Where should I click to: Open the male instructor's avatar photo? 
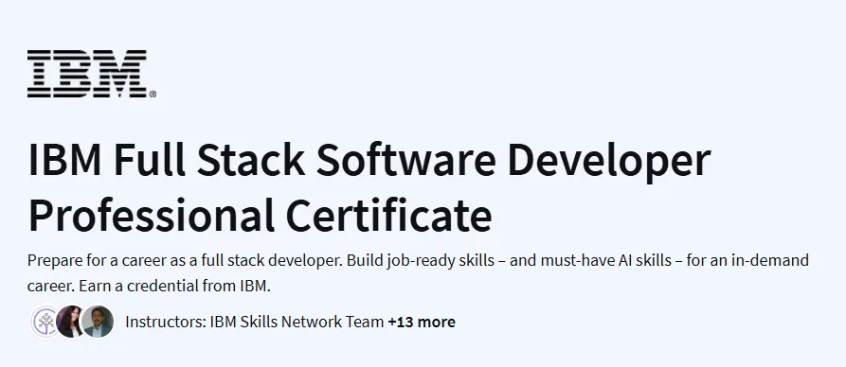click(98, 322)
